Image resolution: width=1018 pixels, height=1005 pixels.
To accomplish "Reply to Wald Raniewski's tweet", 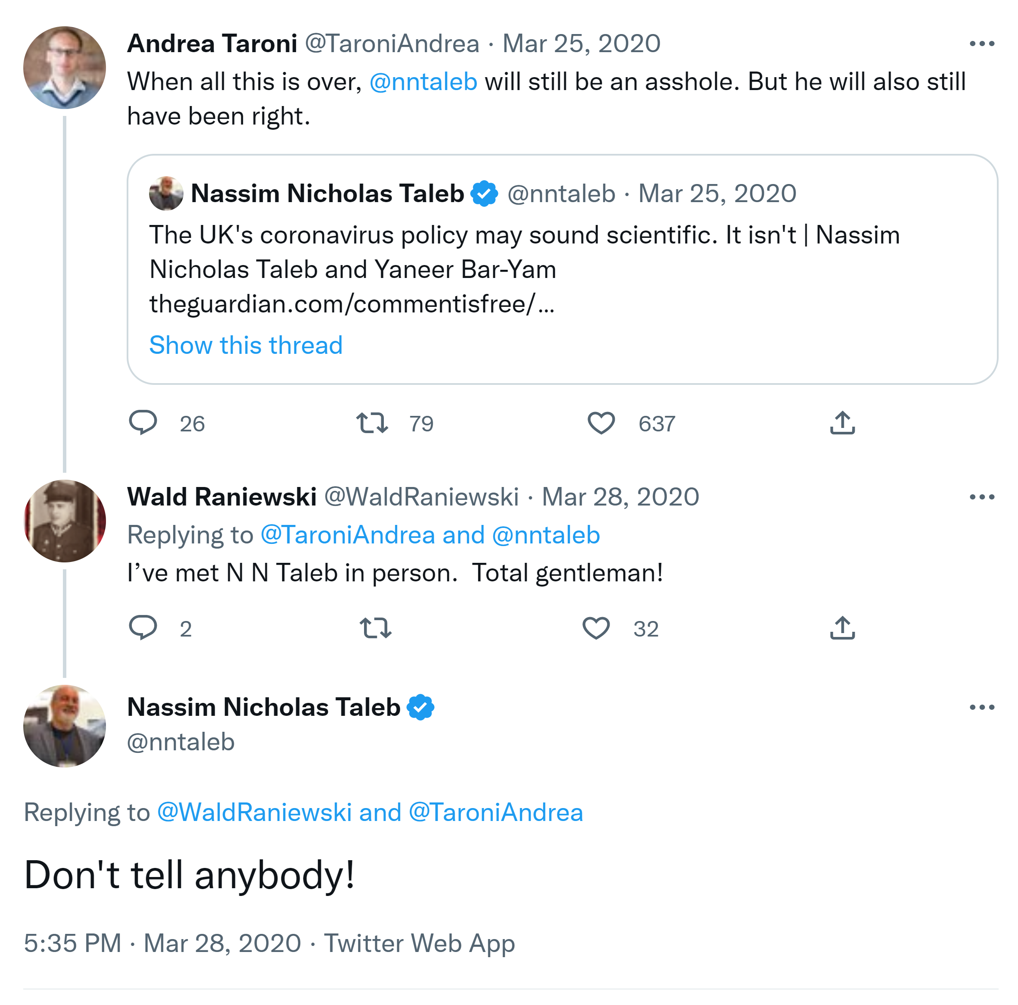I will pyautogui.click(x=143, y=627).
